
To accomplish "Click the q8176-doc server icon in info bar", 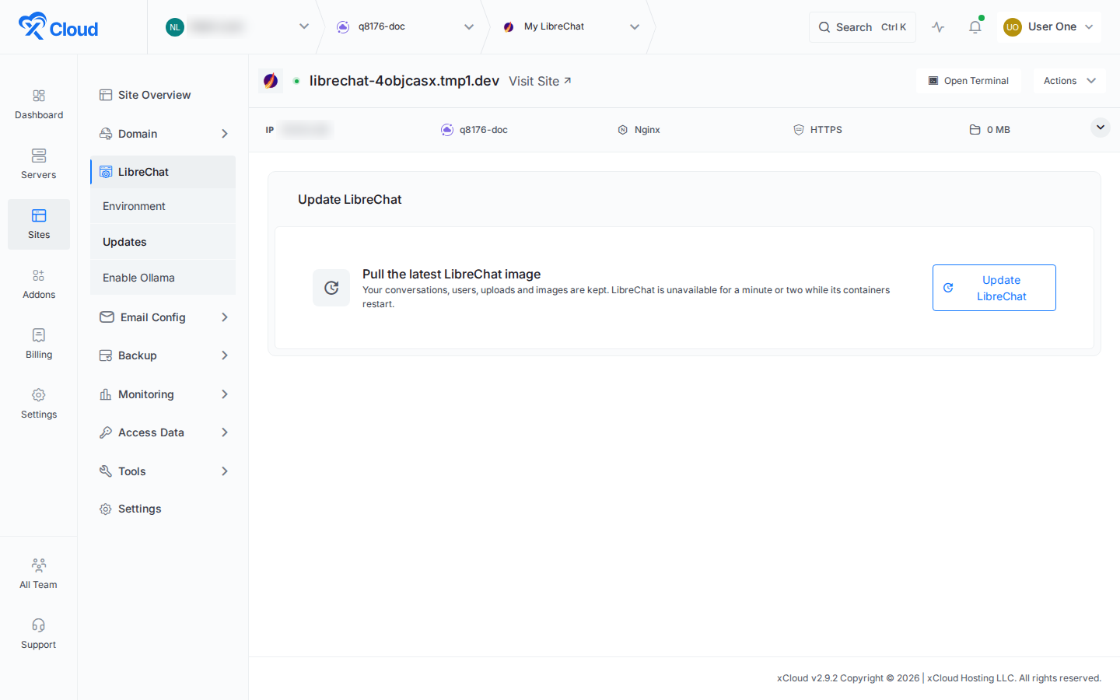I will coord(447,130).
